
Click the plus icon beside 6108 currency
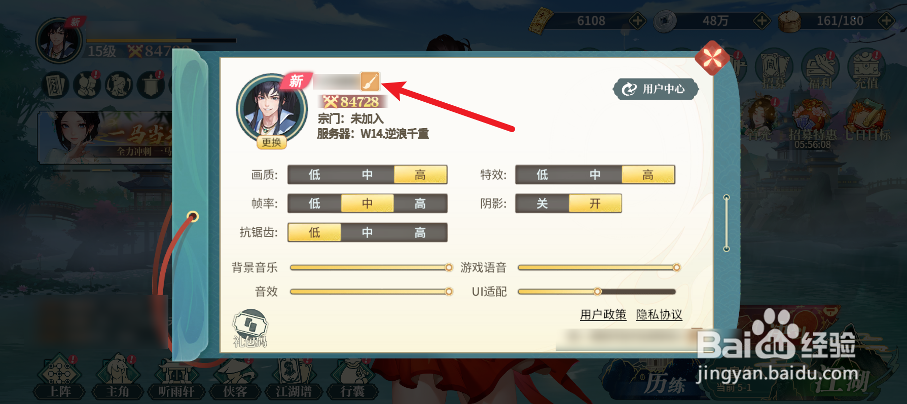[637, 21]
